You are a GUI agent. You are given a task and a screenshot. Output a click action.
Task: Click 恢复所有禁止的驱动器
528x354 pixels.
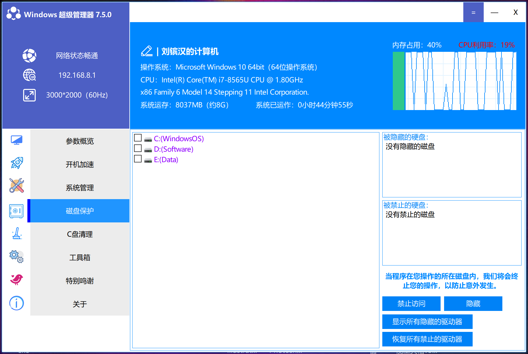click(x=427, y=339)
